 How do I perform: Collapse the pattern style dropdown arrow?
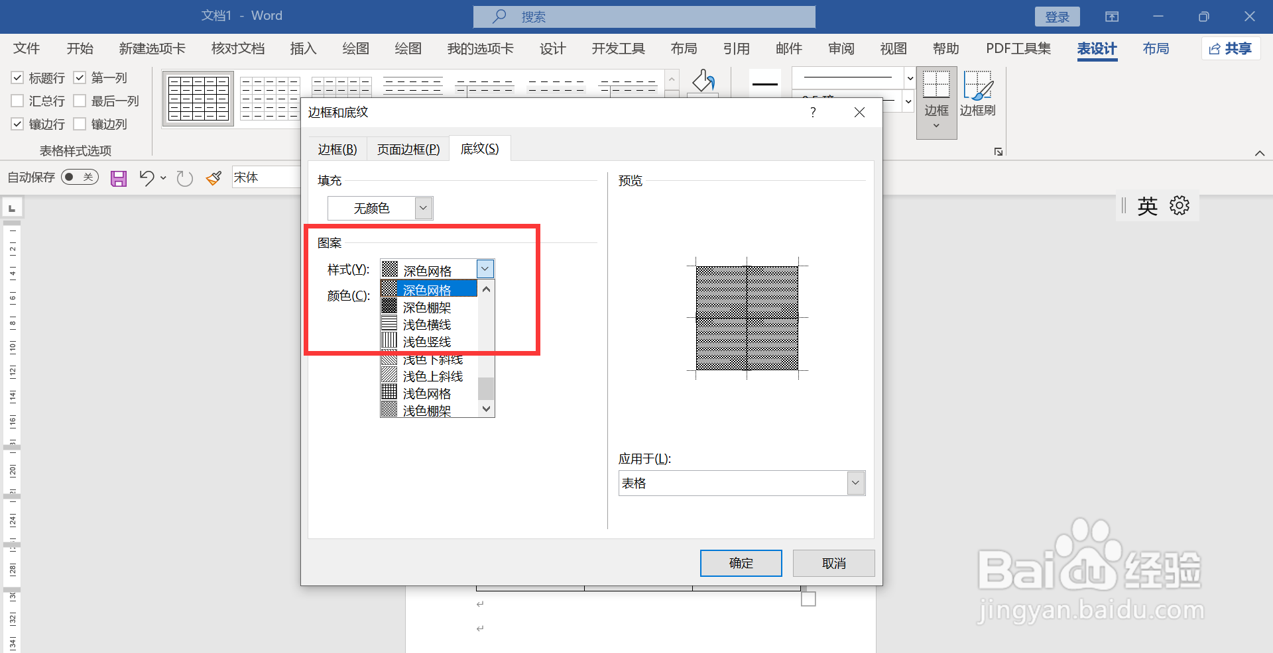485,269
